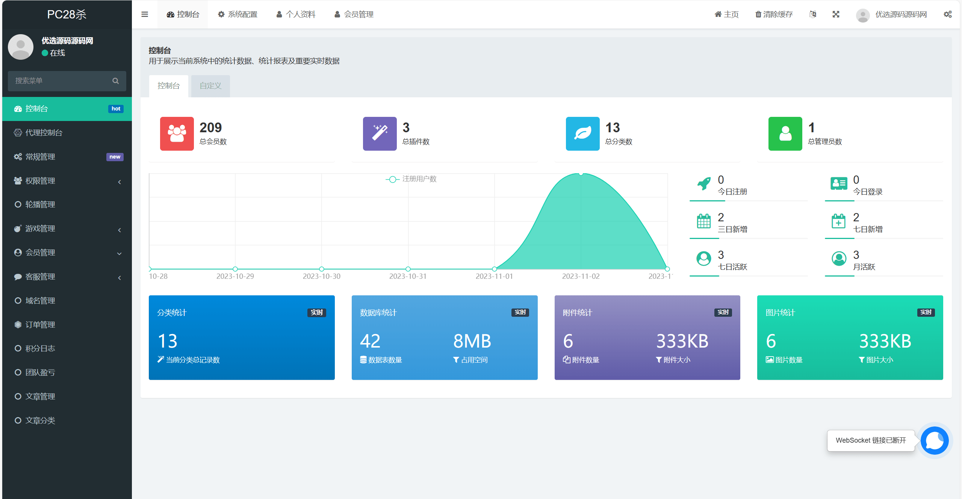Enter fullscreen via the expand icon

point(836,14)
